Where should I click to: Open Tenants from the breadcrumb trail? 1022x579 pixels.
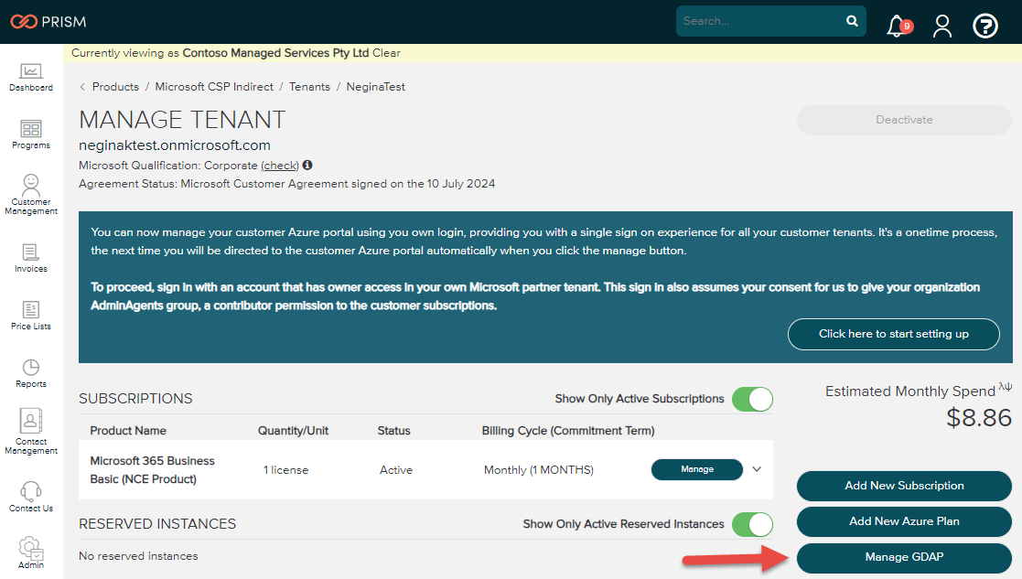(309, 86)
